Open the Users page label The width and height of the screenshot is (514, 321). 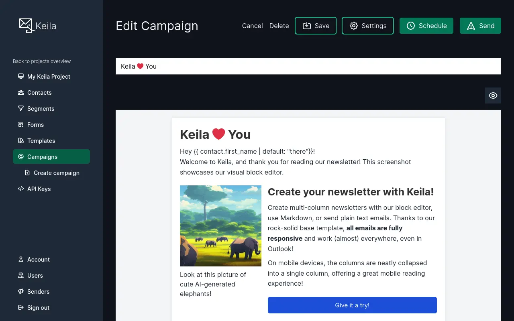tap(35, 276)
